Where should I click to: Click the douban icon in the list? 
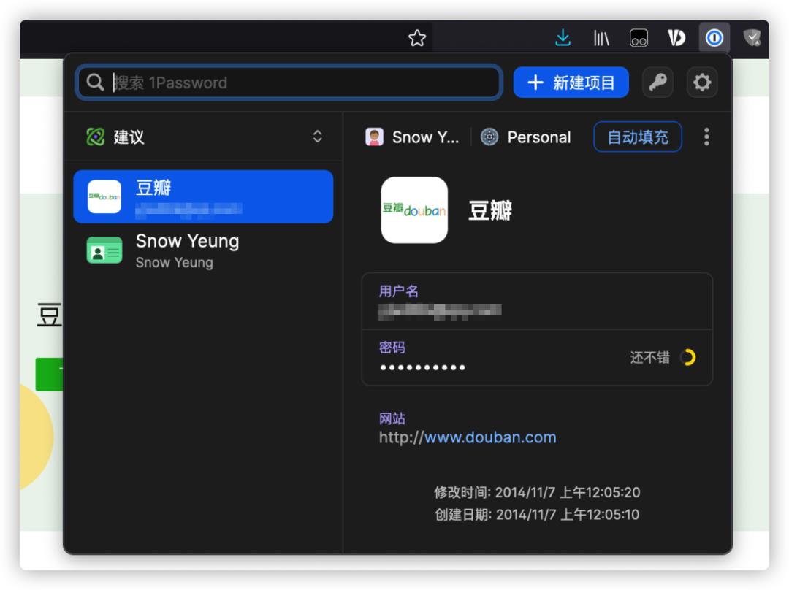tap(104, 196)
